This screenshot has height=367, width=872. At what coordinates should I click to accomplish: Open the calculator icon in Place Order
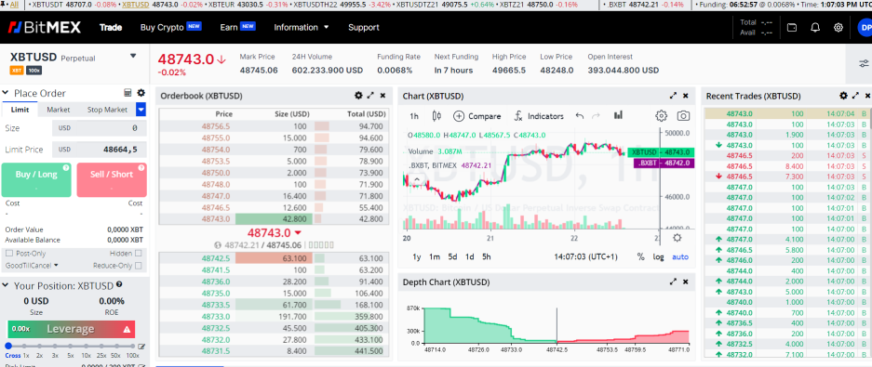pos(127,93)
